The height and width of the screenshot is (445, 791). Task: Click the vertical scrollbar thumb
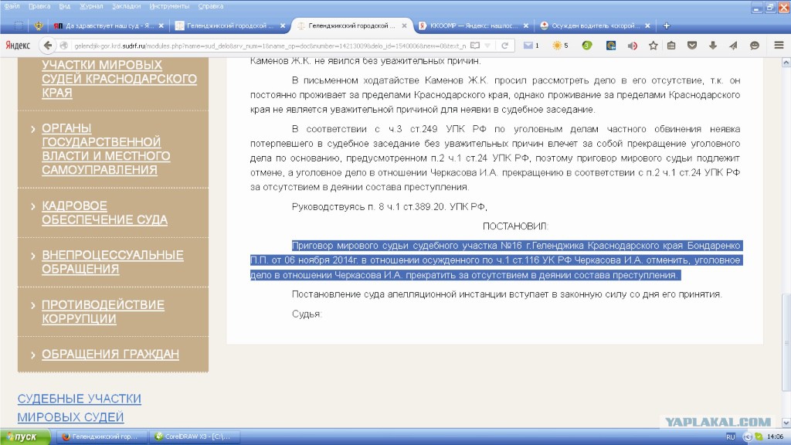pyautogui.click(x=786, y=342)
